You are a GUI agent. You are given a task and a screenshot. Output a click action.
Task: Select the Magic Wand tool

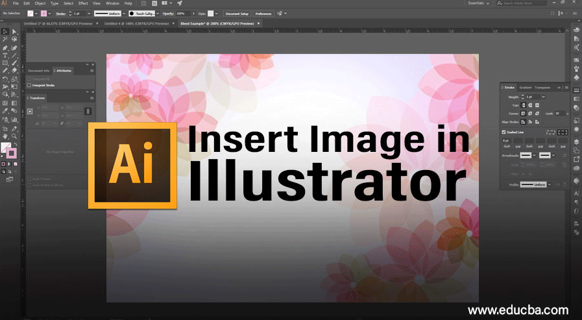pyautogui.click(x=5, y=39)
